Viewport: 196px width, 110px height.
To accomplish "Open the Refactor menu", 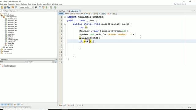I will 24,4.
